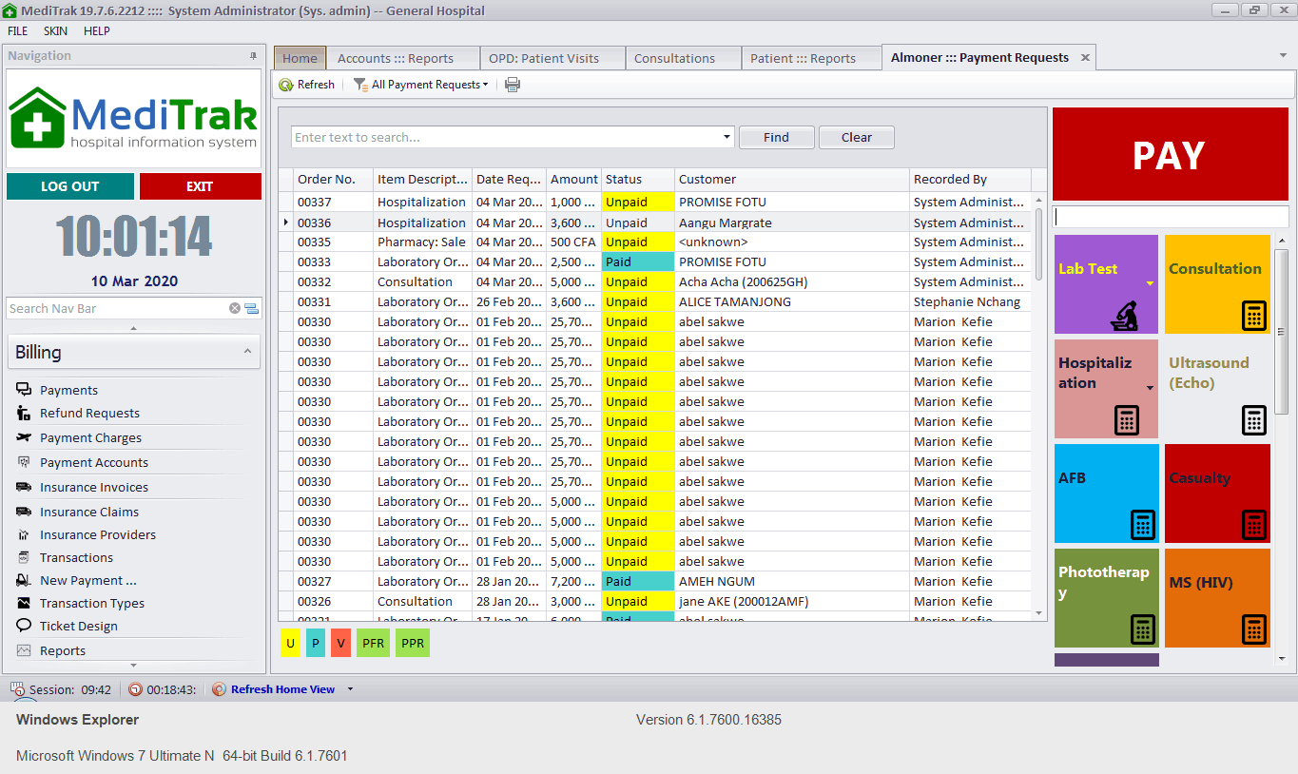Toggle the P paid status filter

click(316, 644)
